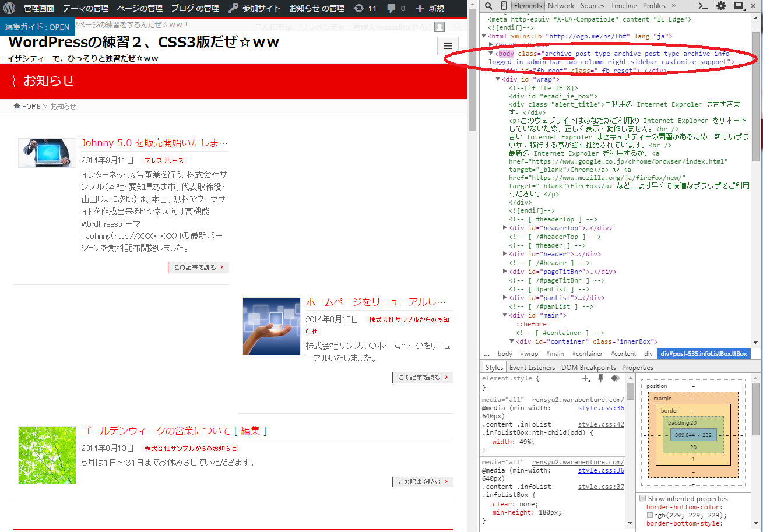The height and width of the screenshot is (532, 763).
Task: Open the comments bubble showing 0
Action: [396, 8]
